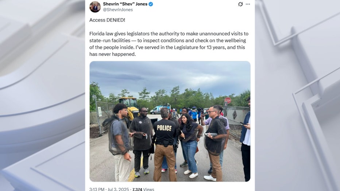Click the blue verified checkmark badge
This screenshot has width=340, height=191.
[151, 4]
